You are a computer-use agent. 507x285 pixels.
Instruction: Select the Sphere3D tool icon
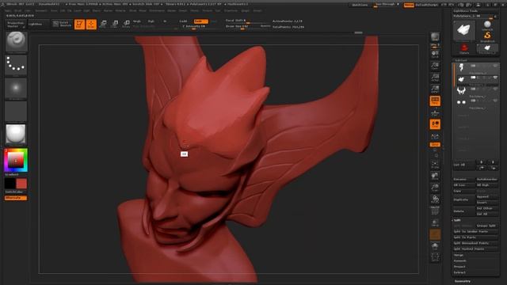point(487,25)
